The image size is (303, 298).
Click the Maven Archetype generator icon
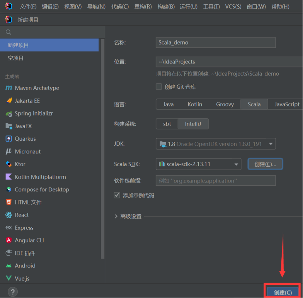pos(9,88)
